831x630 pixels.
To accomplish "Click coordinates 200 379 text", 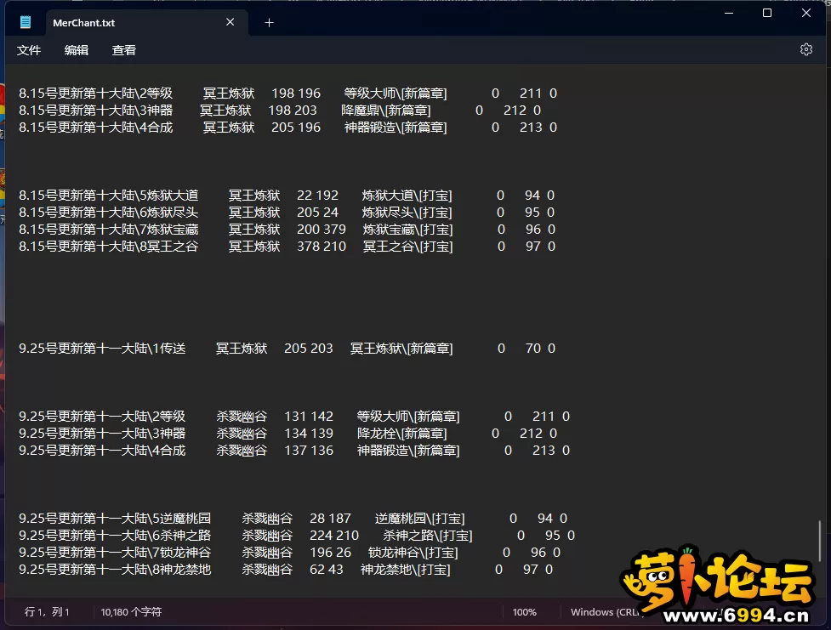I will [322, 230].
